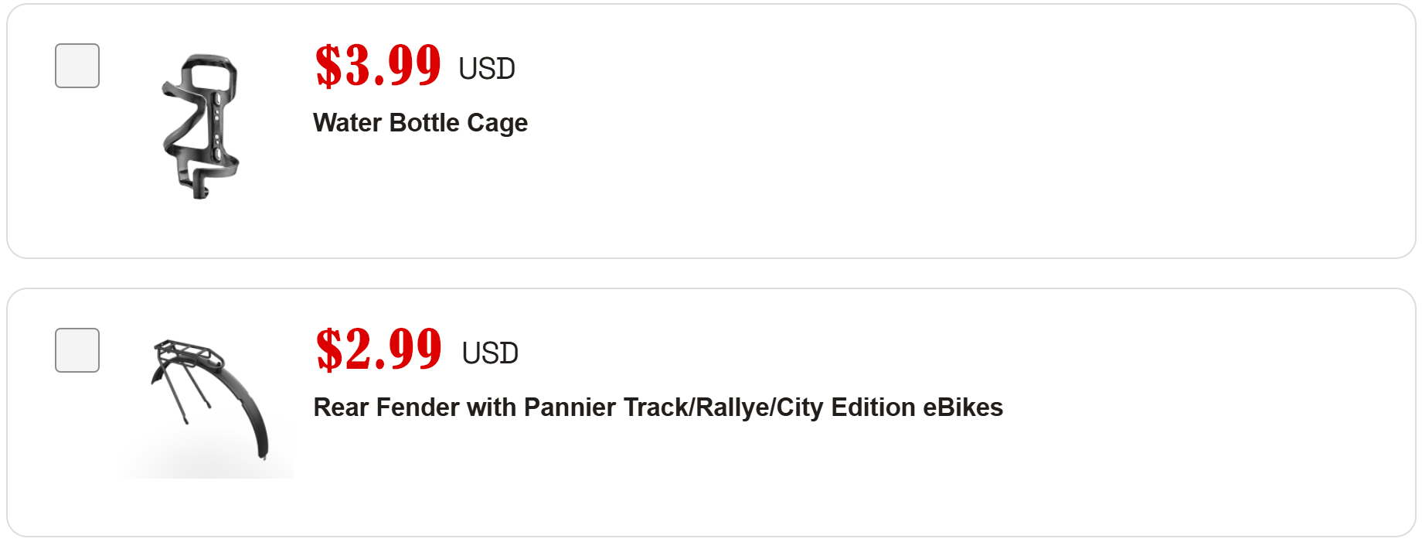Click the water bottle cage product image
Image resolution: width=1422 pixels, height=542 pixels.
tap(202, 125)
